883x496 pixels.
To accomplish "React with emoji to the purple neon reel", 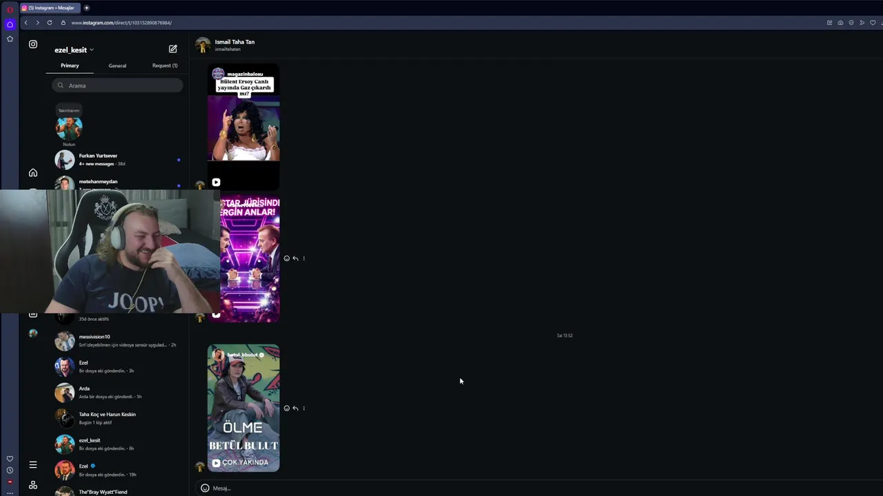I will click(287, 258).
